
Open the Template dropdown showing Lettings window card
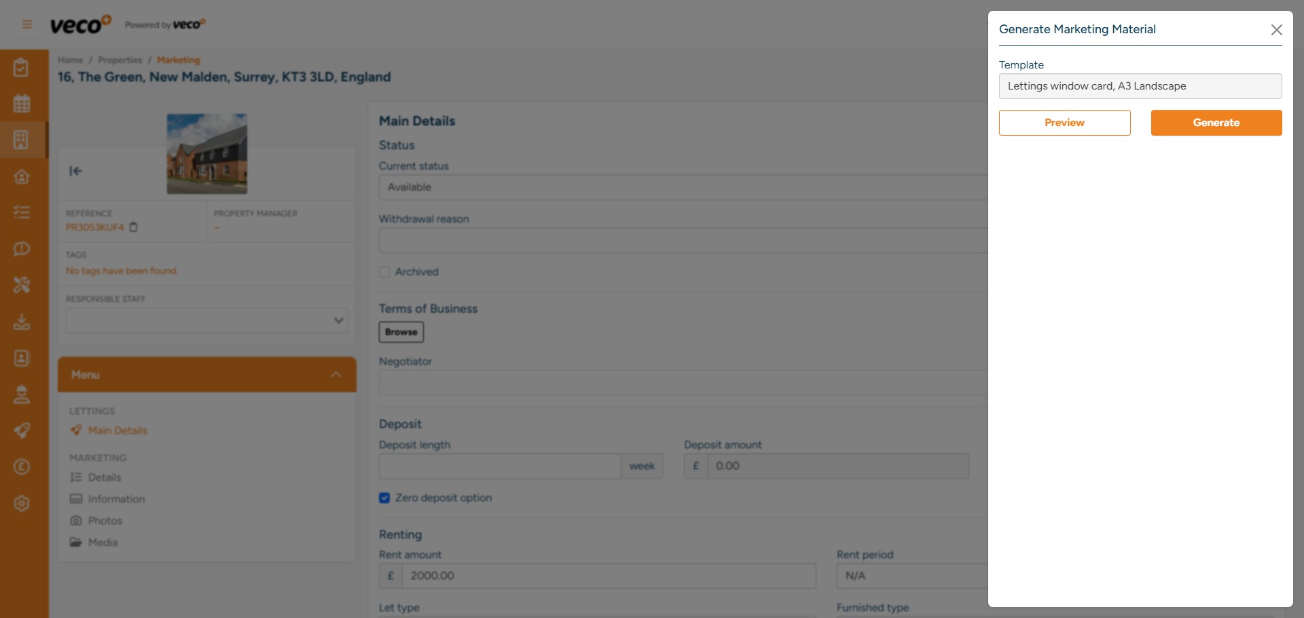pyautogui.click(x=1140, y=86)
